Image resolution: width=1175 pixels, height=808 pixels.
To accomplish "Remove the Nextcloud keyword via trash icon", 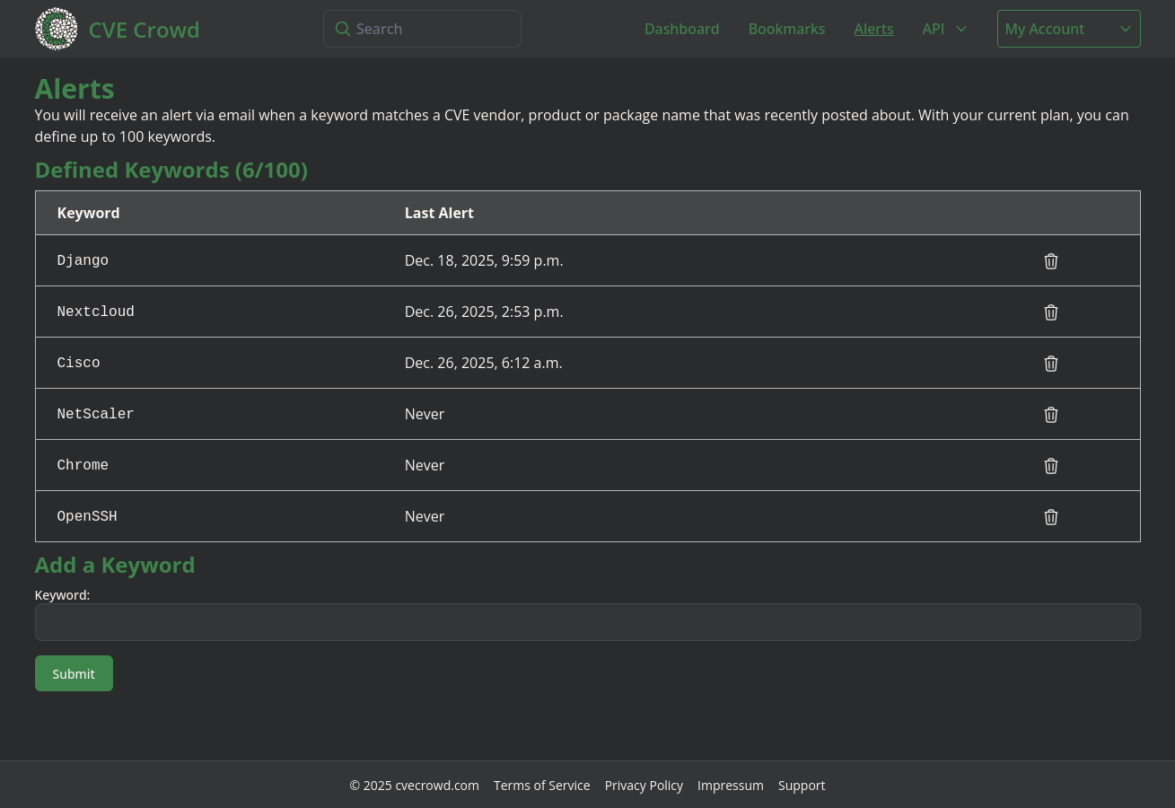I will pyautogui.click(x=1050, y=312).
